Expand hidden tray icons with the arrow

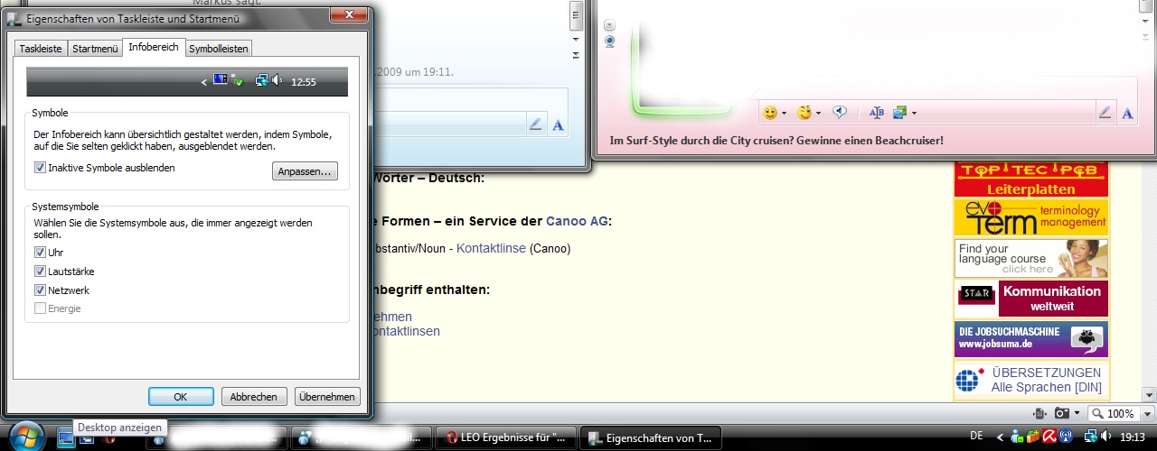click(x=1000, y=437)
